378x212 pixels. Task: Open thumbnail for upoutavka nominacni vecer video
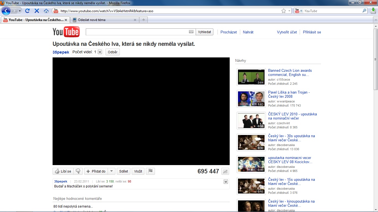click(251, 164)
